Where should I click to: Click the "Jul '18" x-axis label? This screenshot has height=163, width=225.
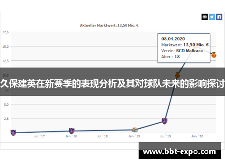pos(102,136)
